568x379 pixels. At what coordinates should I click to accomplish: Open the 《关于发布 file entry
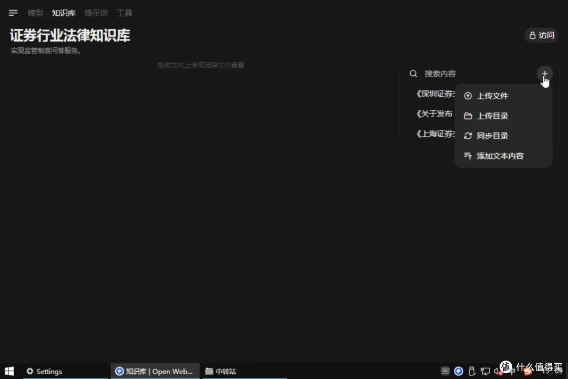point(434,114)
